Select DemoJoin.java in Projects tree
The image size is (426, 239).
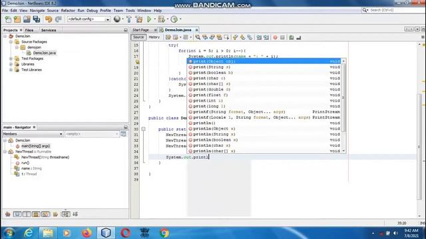pos(45,53)
